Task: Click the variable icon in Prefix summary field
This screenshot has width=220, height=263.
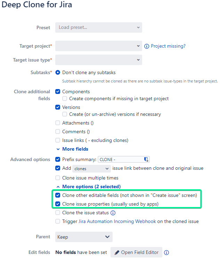Action: click(x=146, y=159)
